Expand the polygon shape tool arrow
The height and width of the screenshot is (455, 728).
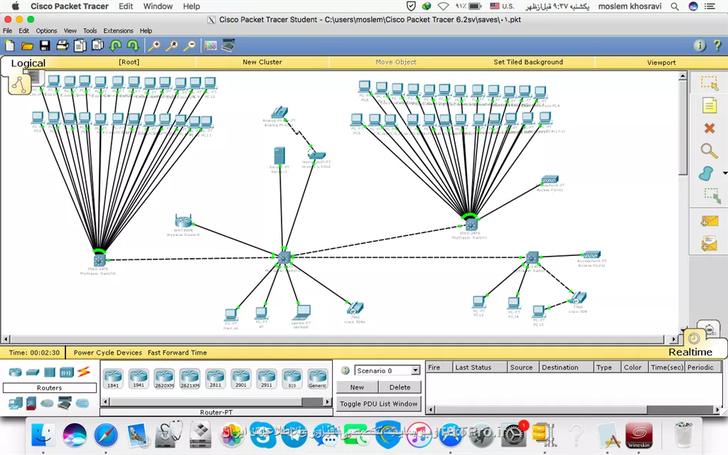tap(724, 173)
